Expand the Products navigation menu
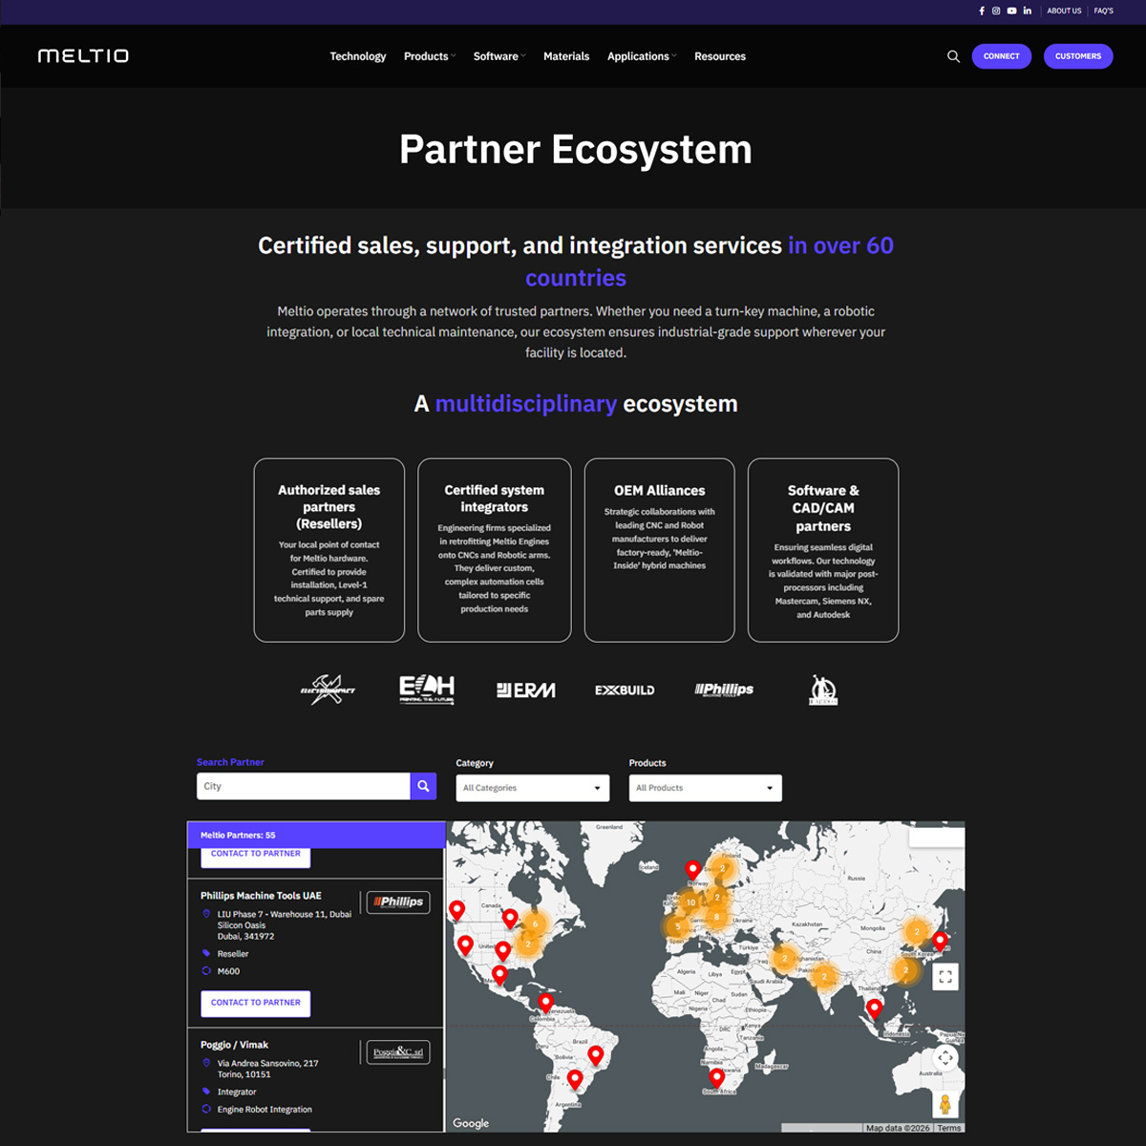Screen dimensions: 1146x1146 pyautogui.click(x=429, y=56)
